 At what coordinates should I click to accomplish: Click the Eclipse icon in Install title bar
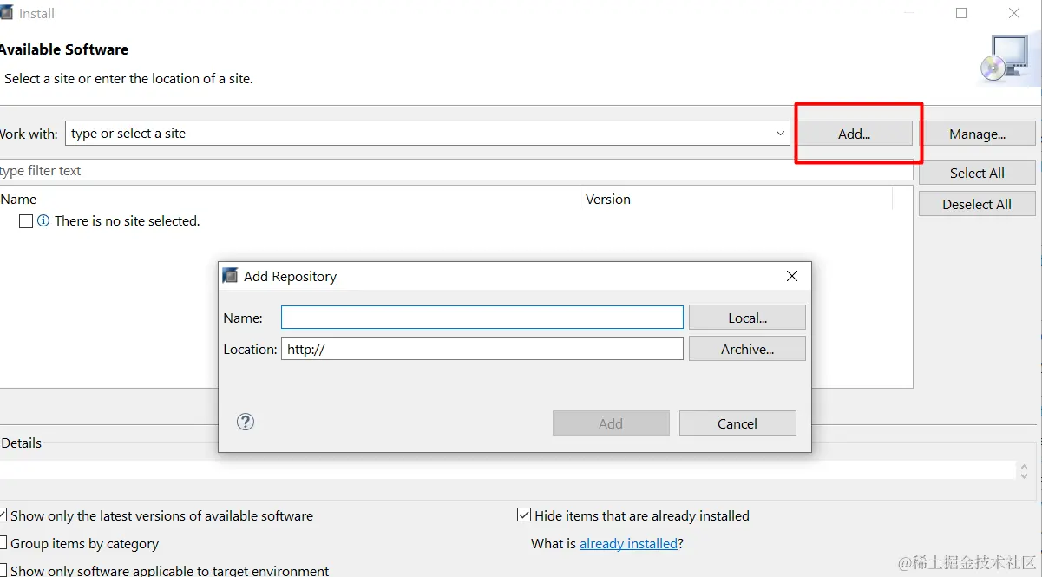pyautogui.click(x=5, y=13)
